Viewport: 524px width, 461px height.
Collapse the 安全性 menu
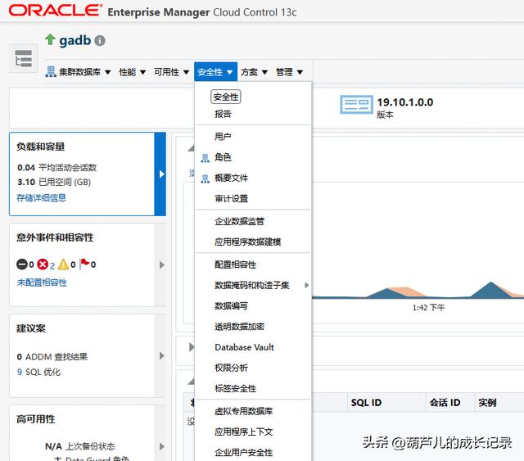coord(215,72)
